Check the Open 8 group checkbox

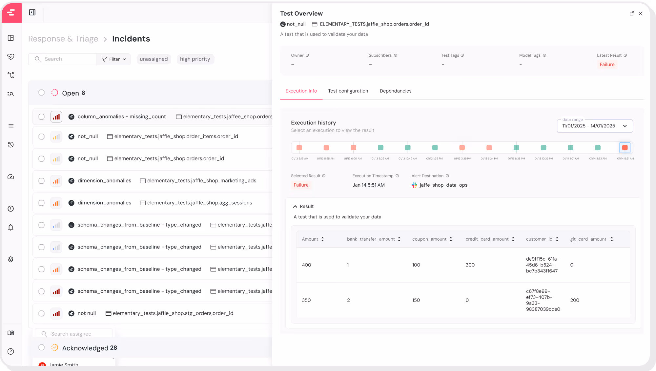[41, 93]
